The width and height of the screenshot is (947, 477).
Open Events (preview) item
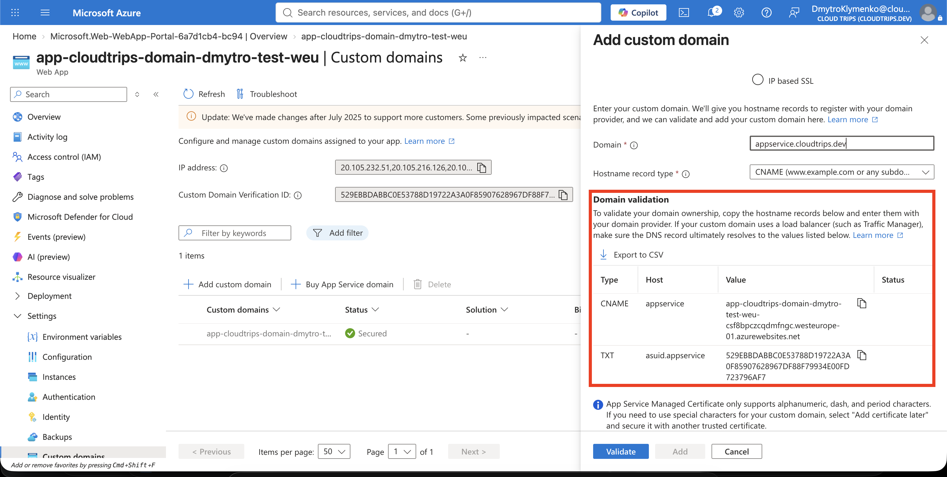[x=57, y=237]
